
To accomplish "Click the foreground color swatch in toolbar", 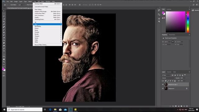I will (3, 69).
